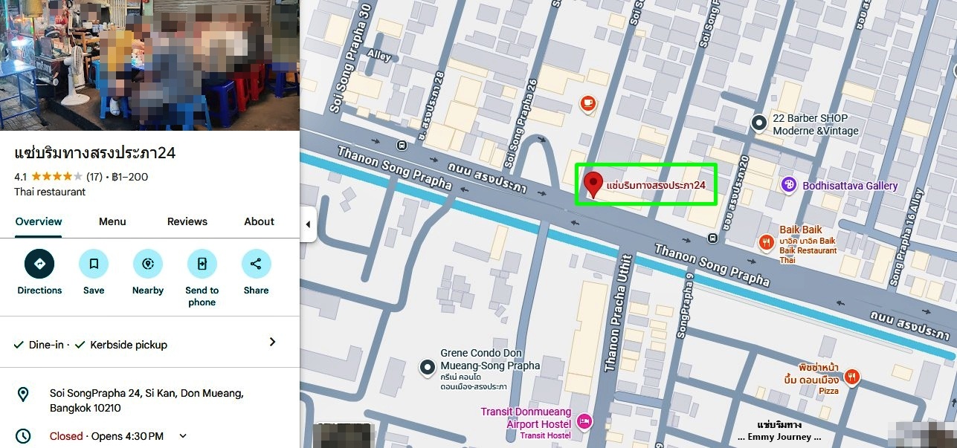Expand opening hours dropdown arrow

(x=183, y=436)
